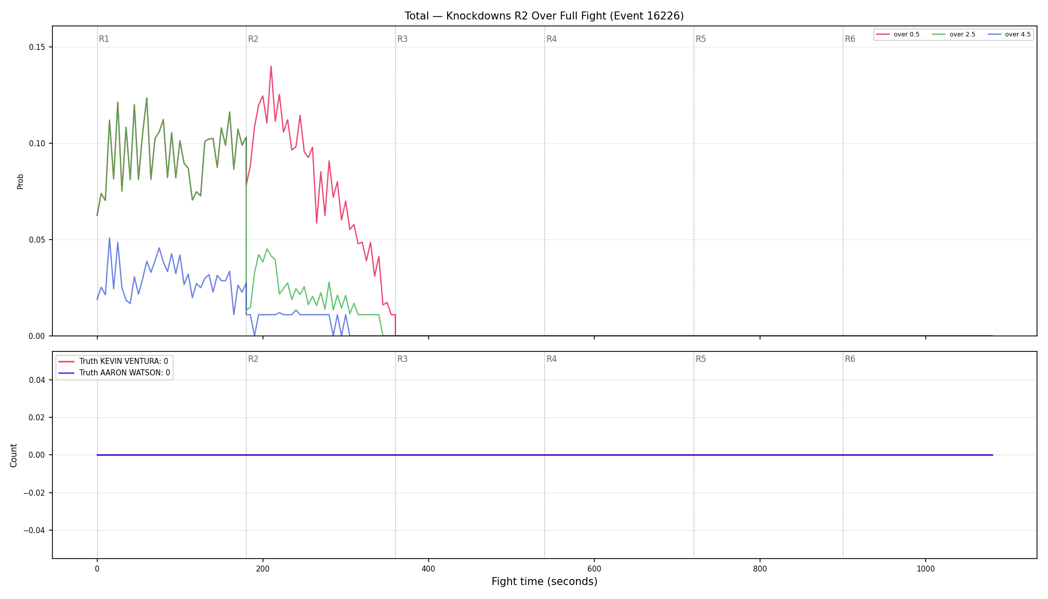Click the R2 round label in the bottom chart

253,359
